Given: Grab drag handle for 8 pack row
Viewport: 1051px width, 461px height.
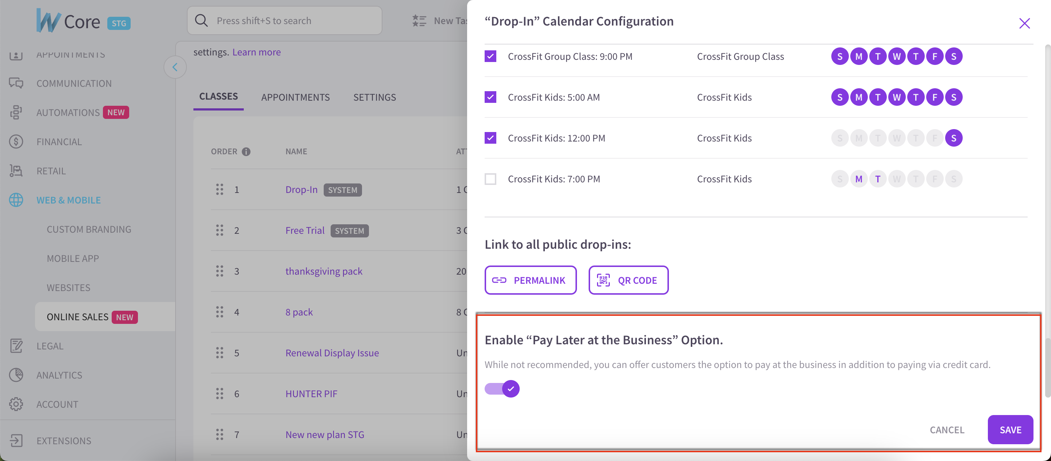Looking at the screenshot, I should (x=219, y=312).
